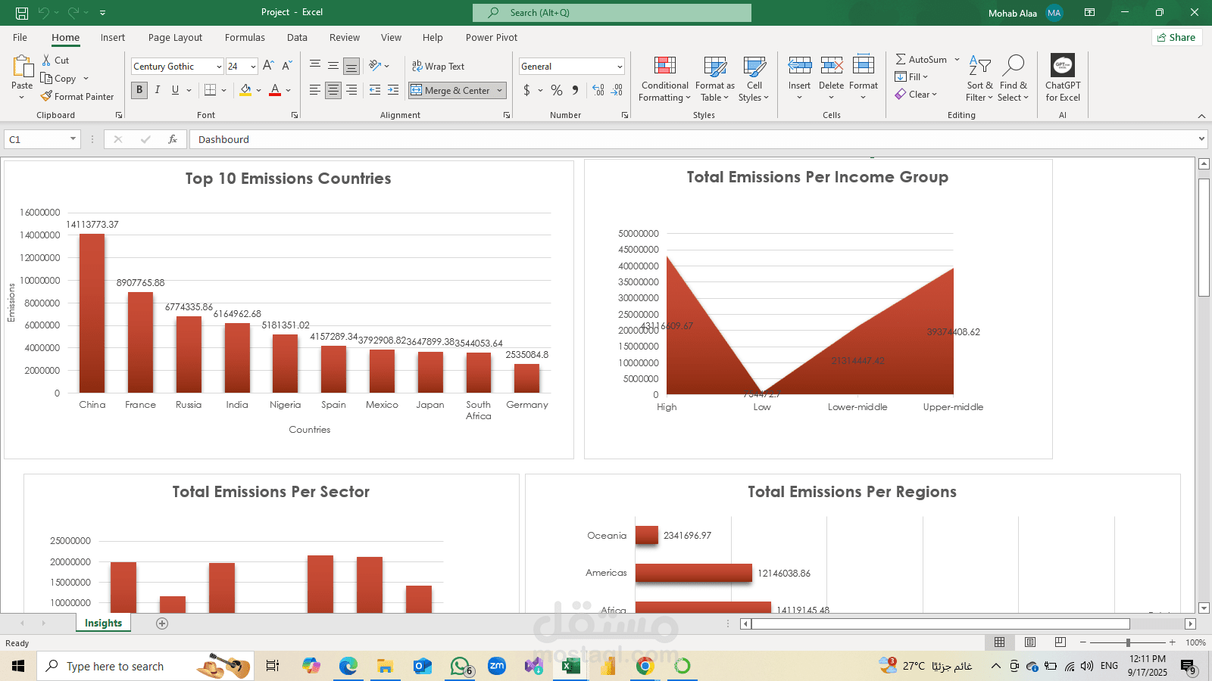Apply Percent Style format

[557, 90]
